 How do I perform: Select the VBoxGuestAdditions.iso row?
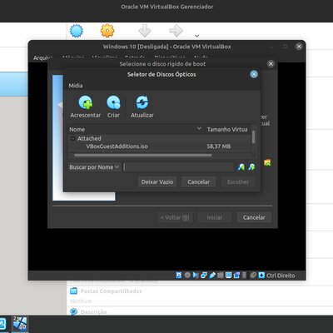pyautogui.click(x=160, y=147)
